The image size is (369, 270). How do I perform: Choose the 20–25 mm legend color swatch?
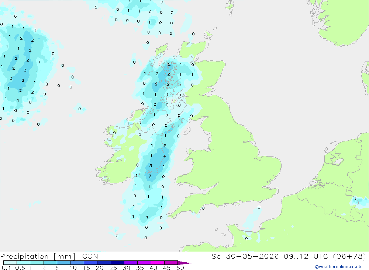104,263
